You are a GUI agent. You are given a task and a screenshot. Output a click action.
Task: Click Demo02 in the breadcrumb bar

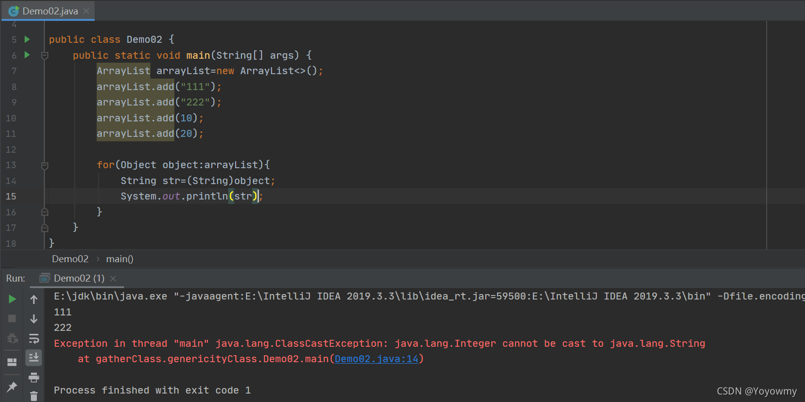[x=70, y=259]
